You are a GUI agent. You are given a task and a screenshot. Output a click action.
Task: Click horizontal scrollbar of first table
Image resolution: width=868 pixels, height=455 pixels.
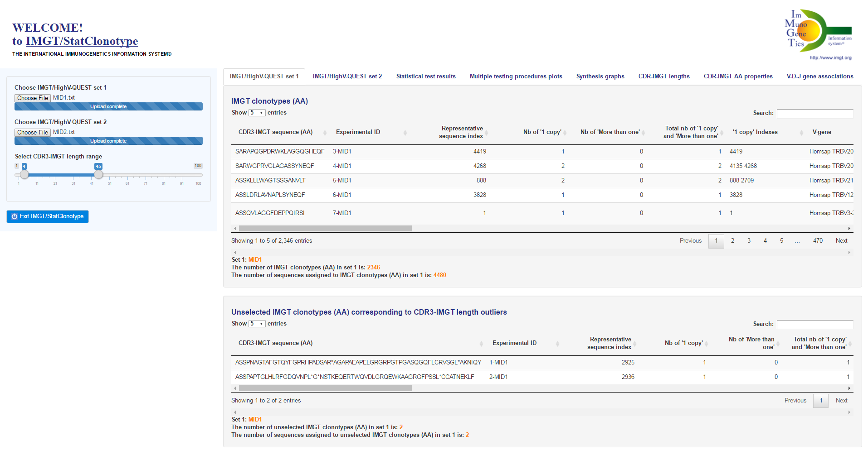click(325, 229)
